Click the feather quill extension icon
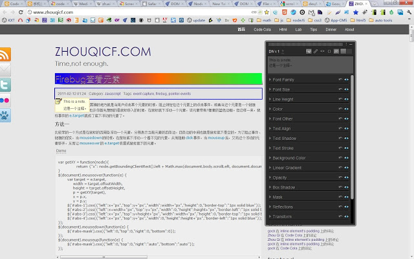The image size is (414, 259). [x=338, y=12]
